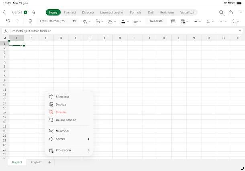Open the Visualizza tab
Image resolution: width=245 pixels, height=171 pixels.
pos(187,12)
